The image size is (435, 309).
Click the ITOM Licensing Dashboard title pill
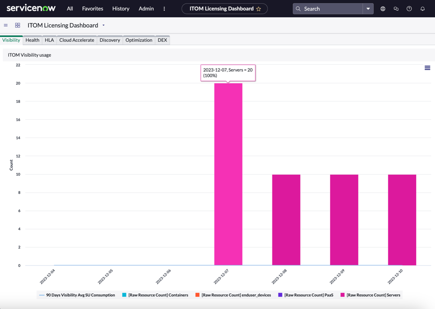click(224, 9)
